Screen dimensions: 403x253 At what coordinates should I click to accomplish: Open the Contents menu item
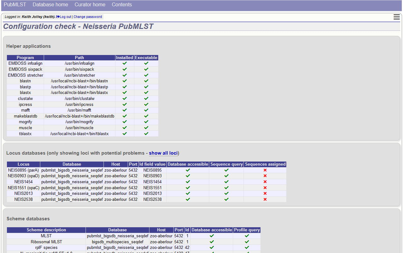tap(122, 5)
